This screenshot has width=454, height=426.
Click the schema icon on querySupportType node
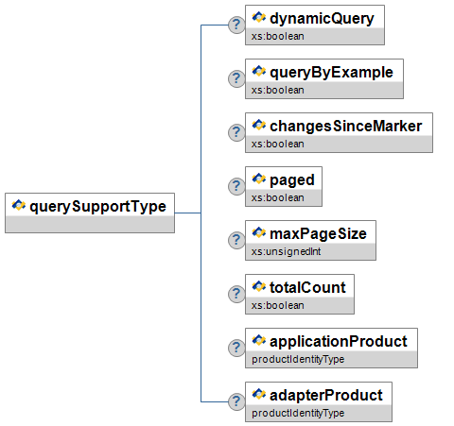click(19, 205)
